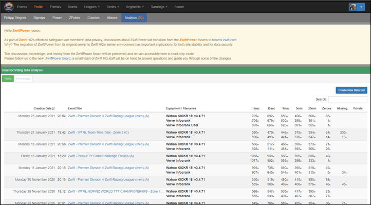Sort by Equipment / Filenames column header
The height and width of the screenshot is (205, 371).
[181, 108]
